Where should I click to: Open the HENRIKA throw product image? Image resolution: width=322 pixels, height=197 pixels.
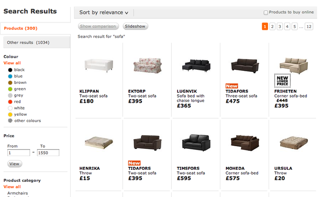[x=99, y=143]
